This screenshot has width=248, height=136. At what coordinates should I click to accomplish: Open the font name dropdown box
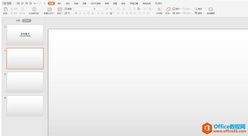(x=83, y=9)
